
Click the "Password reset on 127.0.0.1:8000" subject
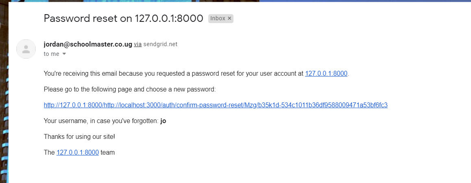point(123,18)
